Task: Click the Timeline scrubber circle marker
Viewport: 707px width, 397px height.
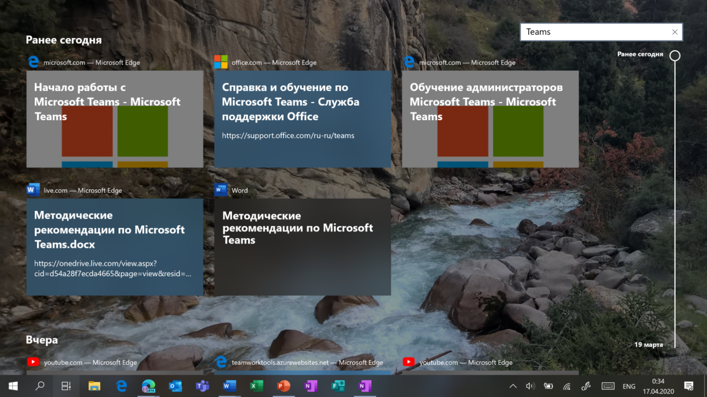Action: tap(675, 56)
